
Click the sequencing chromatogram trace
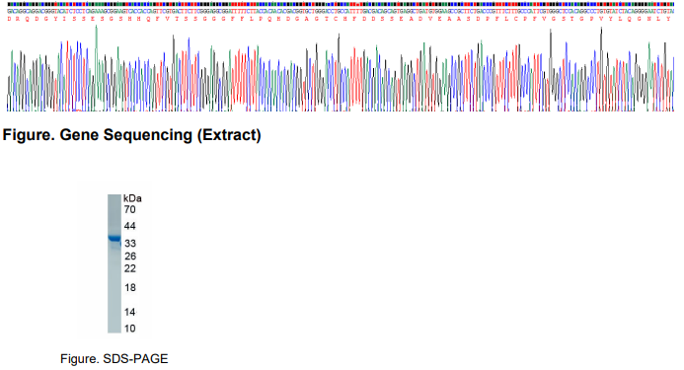pyautogui.click(x=341, y=68)
